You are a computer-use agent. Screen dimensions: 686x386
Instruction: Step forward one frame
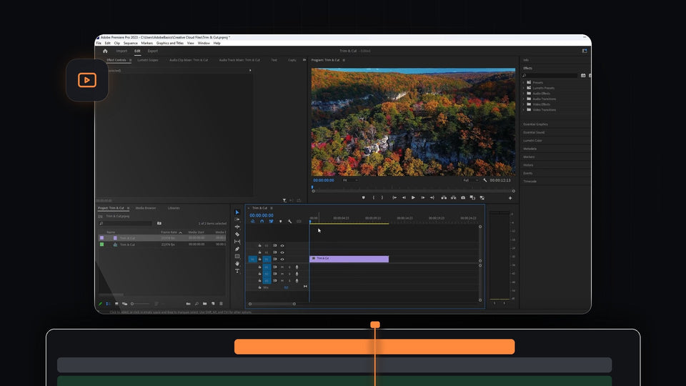click(x=422, y=198)
